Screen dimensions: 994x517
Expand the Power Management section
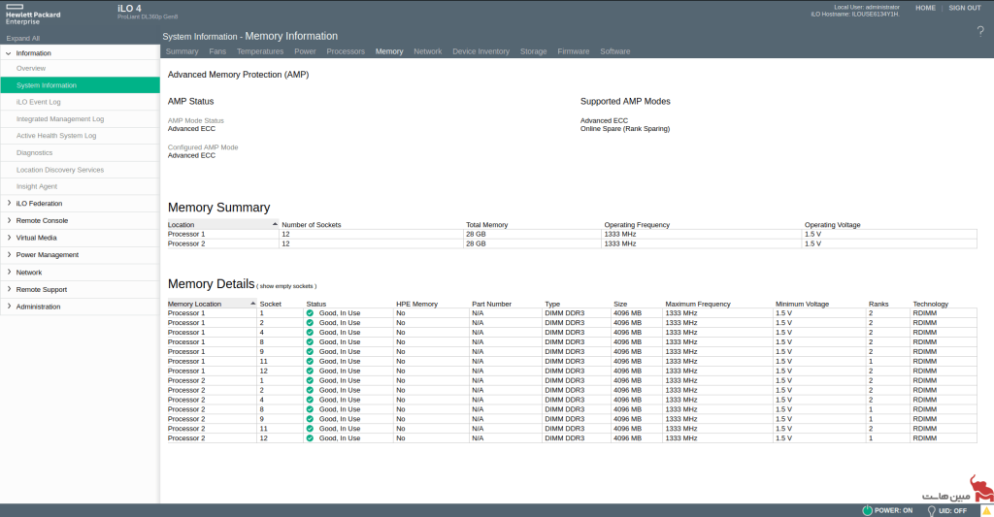pyautogui.click(x=8, y=255)
